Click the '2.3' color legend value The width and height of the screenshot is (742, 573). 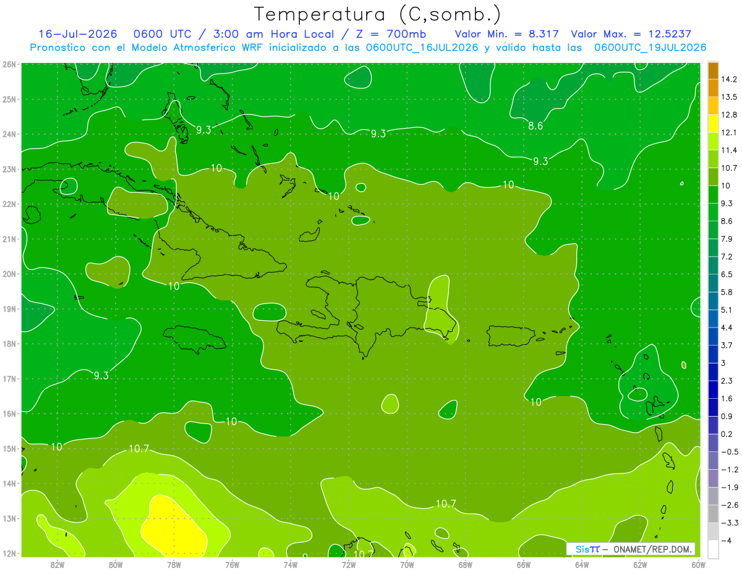pyautogui.click(x=727, y=381)
